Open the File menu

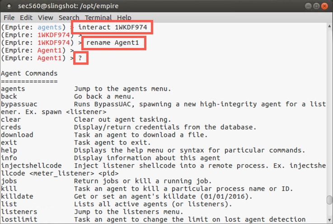[x=9, y=18]
